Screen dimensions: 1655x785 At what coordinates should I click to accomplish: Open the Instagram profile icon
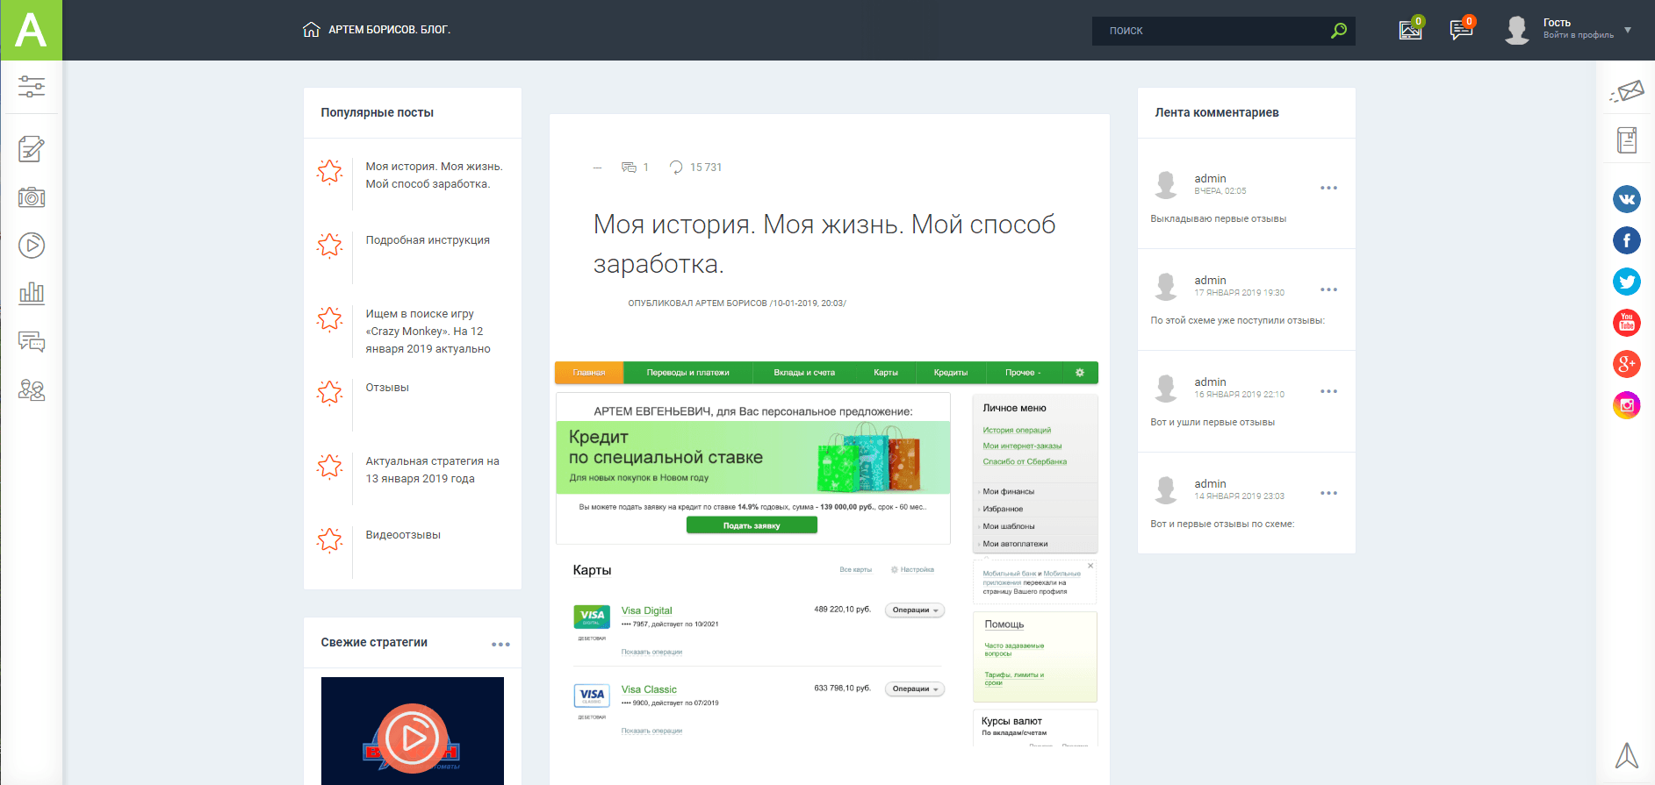pos(1627,404)
